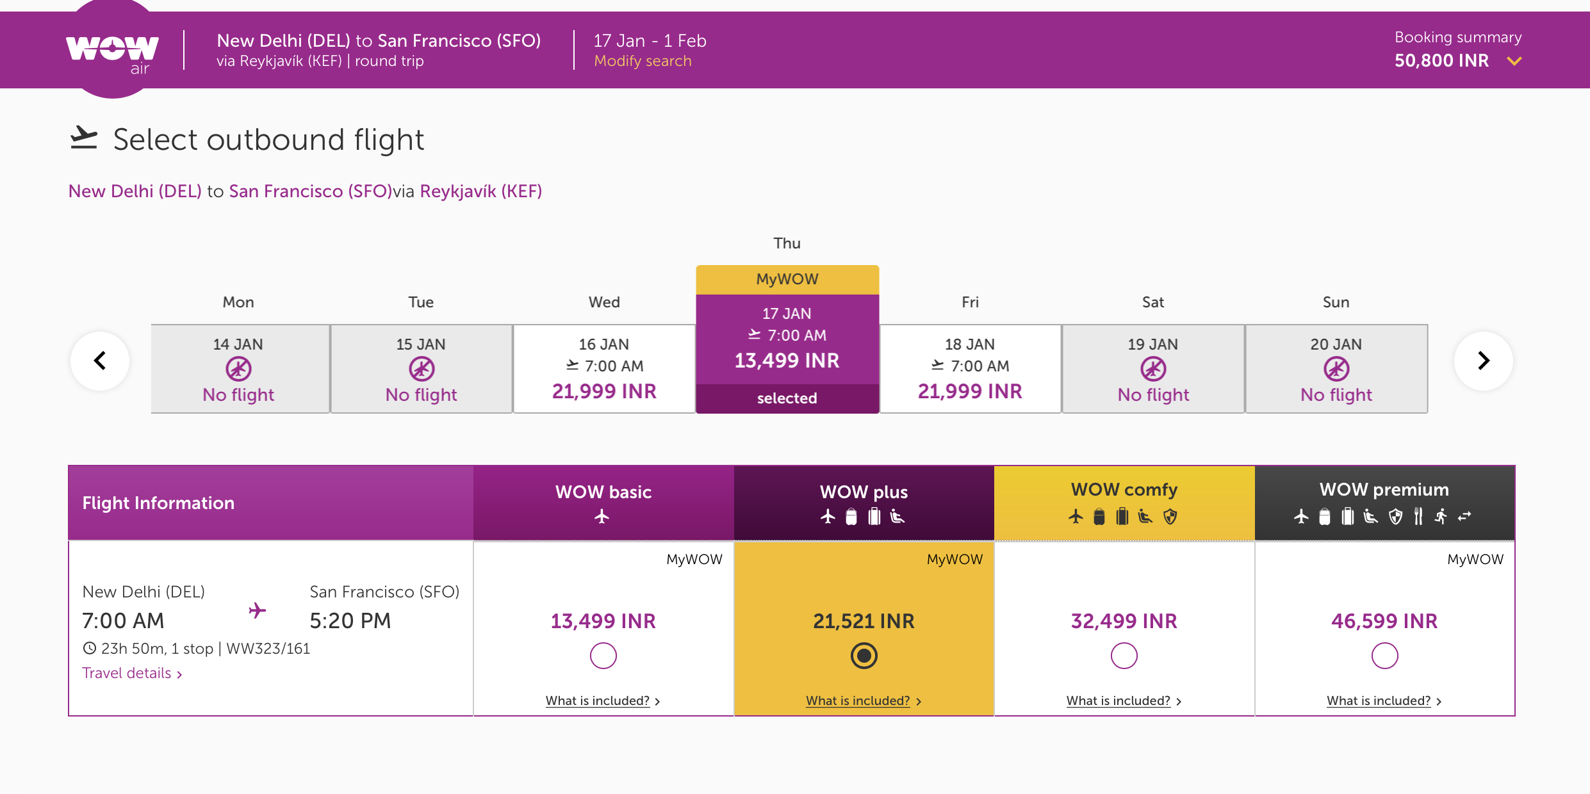Click Reykjavík (KEF) link in route line

[x=481, y=191]
